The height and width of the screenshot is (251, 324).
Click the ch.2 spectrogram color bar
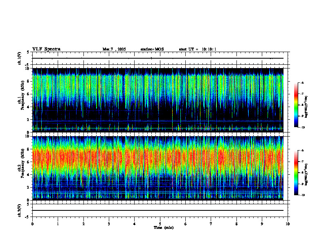[296, 173]
